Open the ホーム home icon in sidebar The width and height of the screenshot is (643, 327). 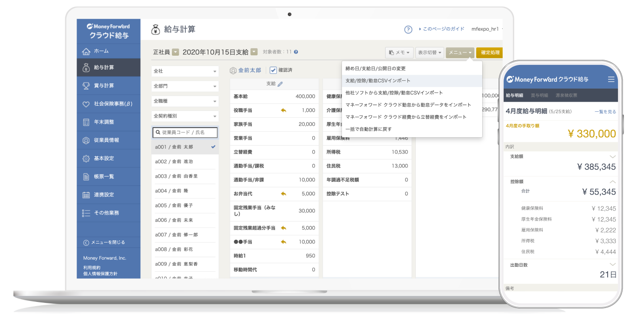coord(86,51)
